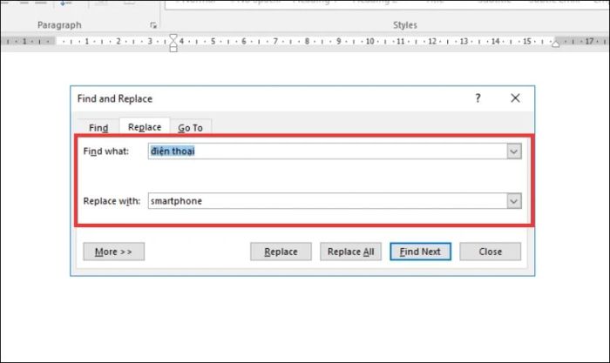This screenshot has height=363, width=610.
Task: Close the Find and Replace dialog with X
Action: click(x=515, y=98)
